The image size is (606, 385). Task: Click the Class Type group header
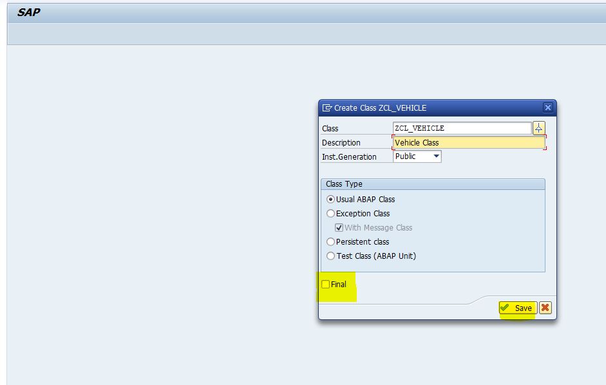coord(433,184)
